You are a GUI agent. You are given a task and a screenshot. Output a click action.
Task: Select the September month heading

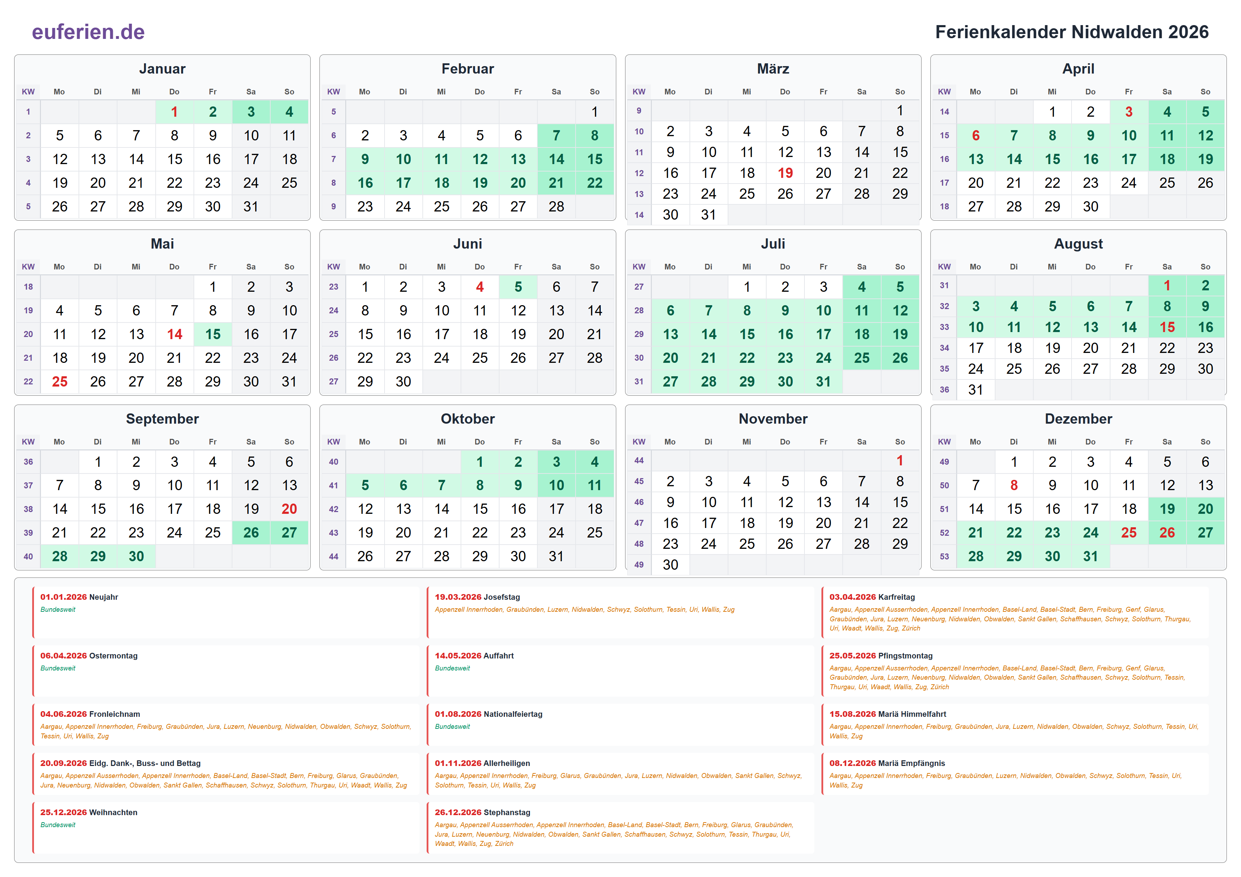point(162,419)
